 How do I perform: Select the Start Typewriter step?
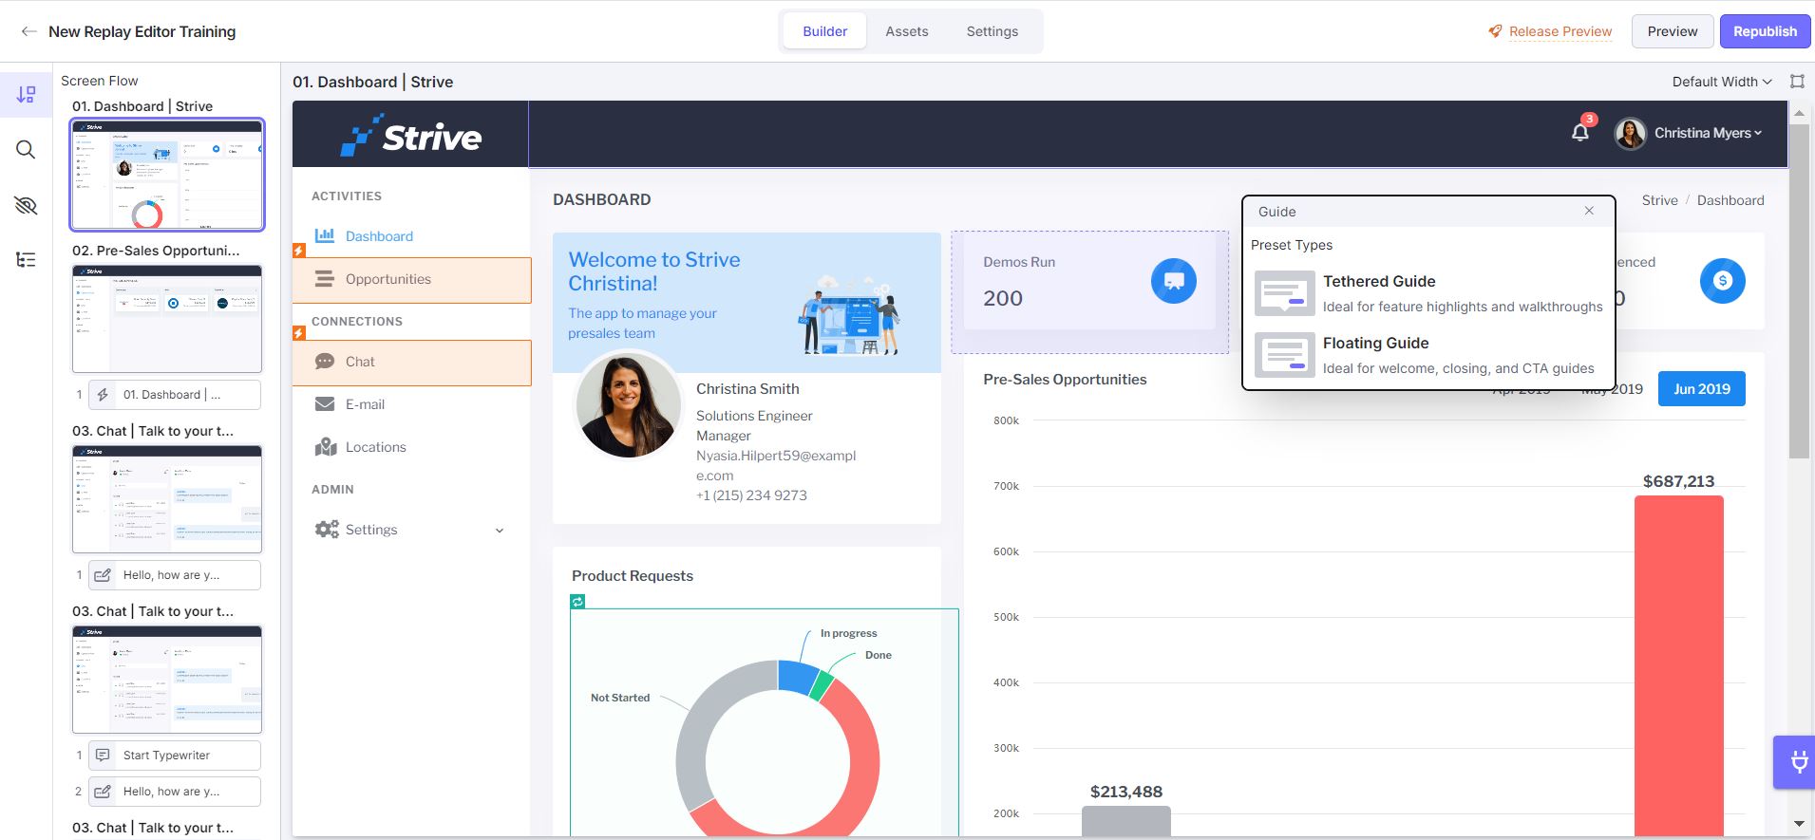coord(175,756)
